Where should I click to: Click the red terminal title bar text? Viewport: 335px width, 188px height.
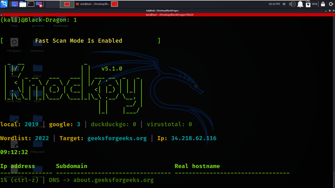[x=170, y=15]
